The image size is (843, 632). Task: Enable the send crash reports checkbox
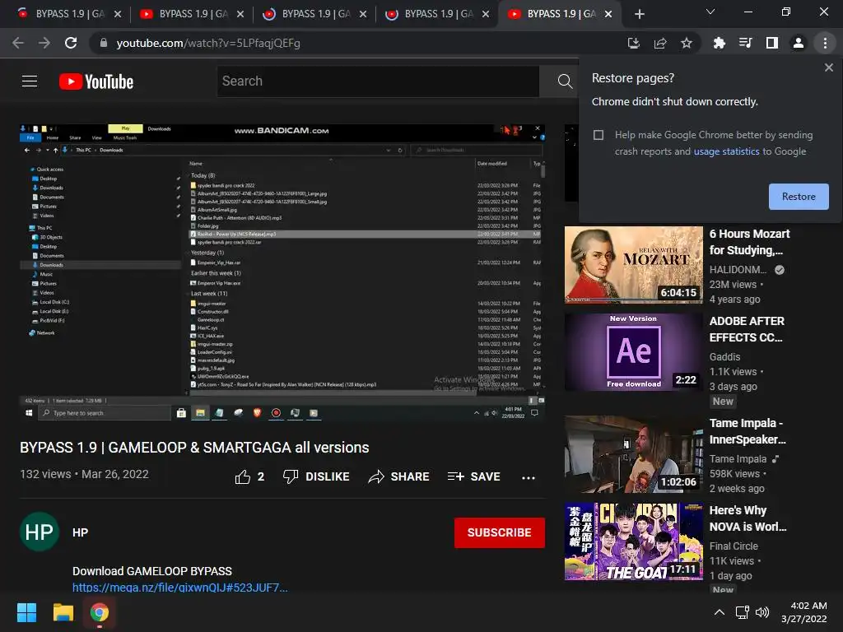tap(598, 135)
